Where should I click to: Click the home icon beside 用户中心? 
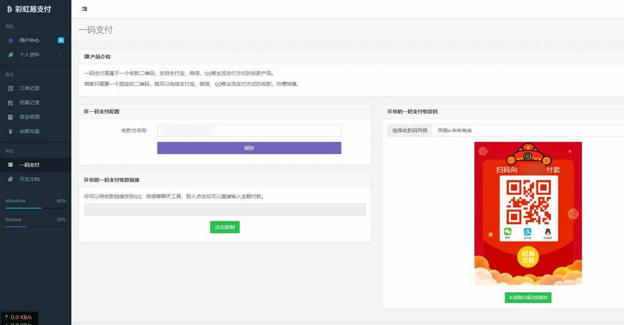pos(11,40)
